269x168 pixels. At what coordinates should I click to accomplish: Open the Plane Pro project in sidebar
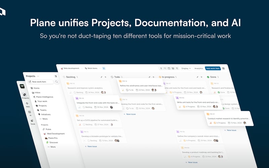[x=51, y=138]
